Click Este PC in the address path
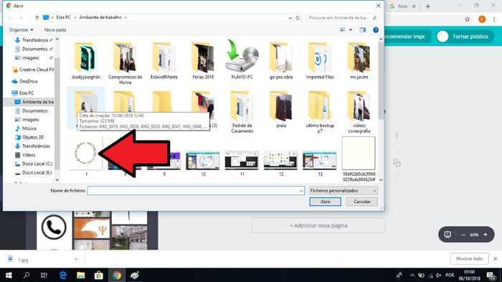The height and width of the screenshot is (282, 502). (63, 17)
